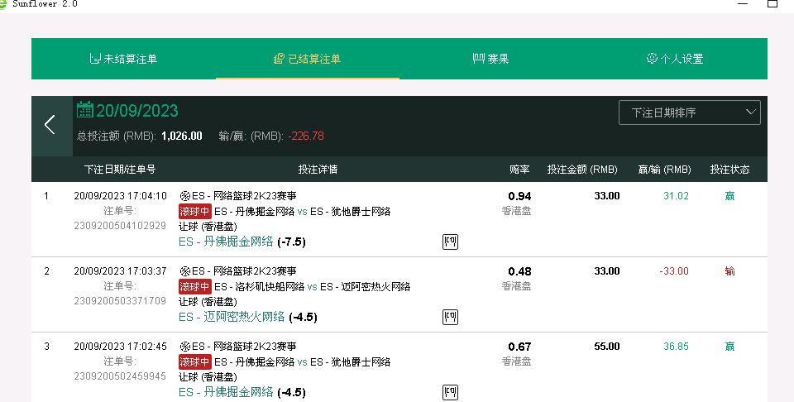
Task: Select selection 丹佛掘金网络 (-4.5)
Action: [242, 392]
